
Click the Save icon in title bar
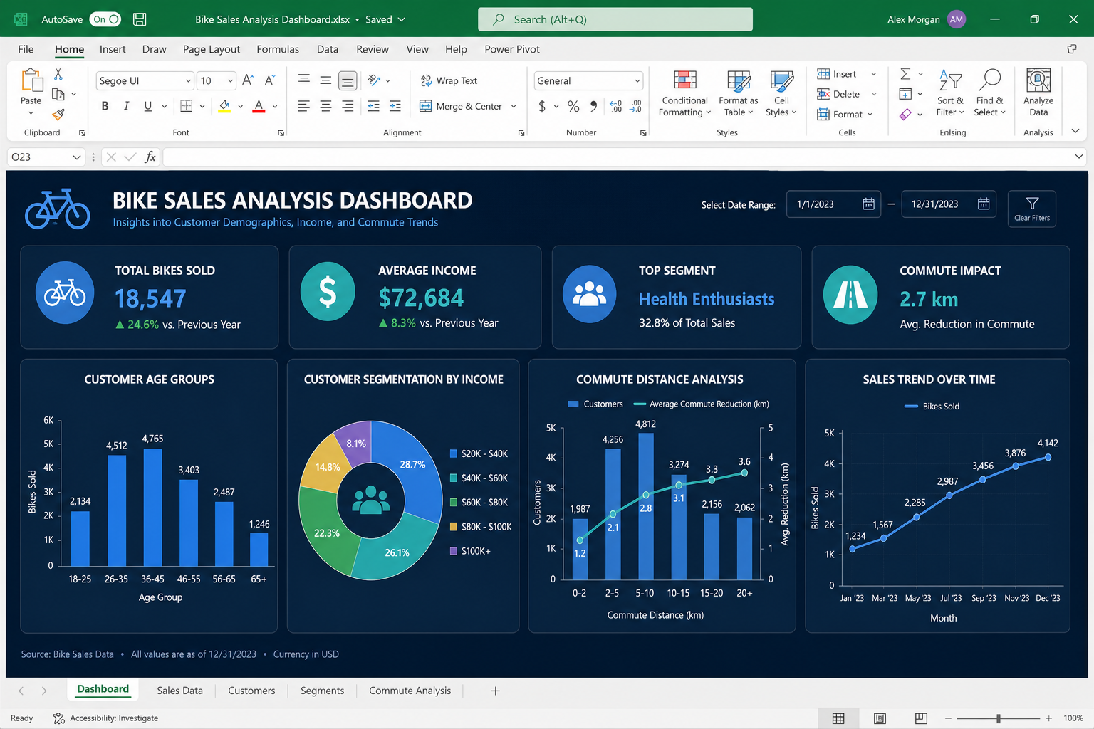click(x=140, y=19)
